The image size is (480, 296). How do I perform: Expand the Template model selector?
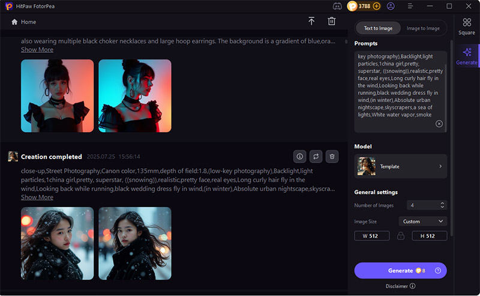tap(400, 166)
